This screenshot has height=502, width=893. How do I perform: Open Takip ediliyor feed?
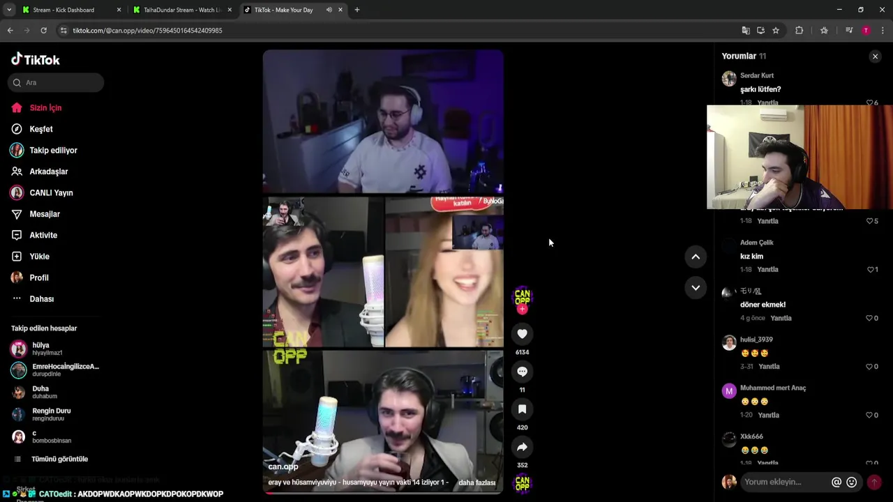(x=53, y=151)
